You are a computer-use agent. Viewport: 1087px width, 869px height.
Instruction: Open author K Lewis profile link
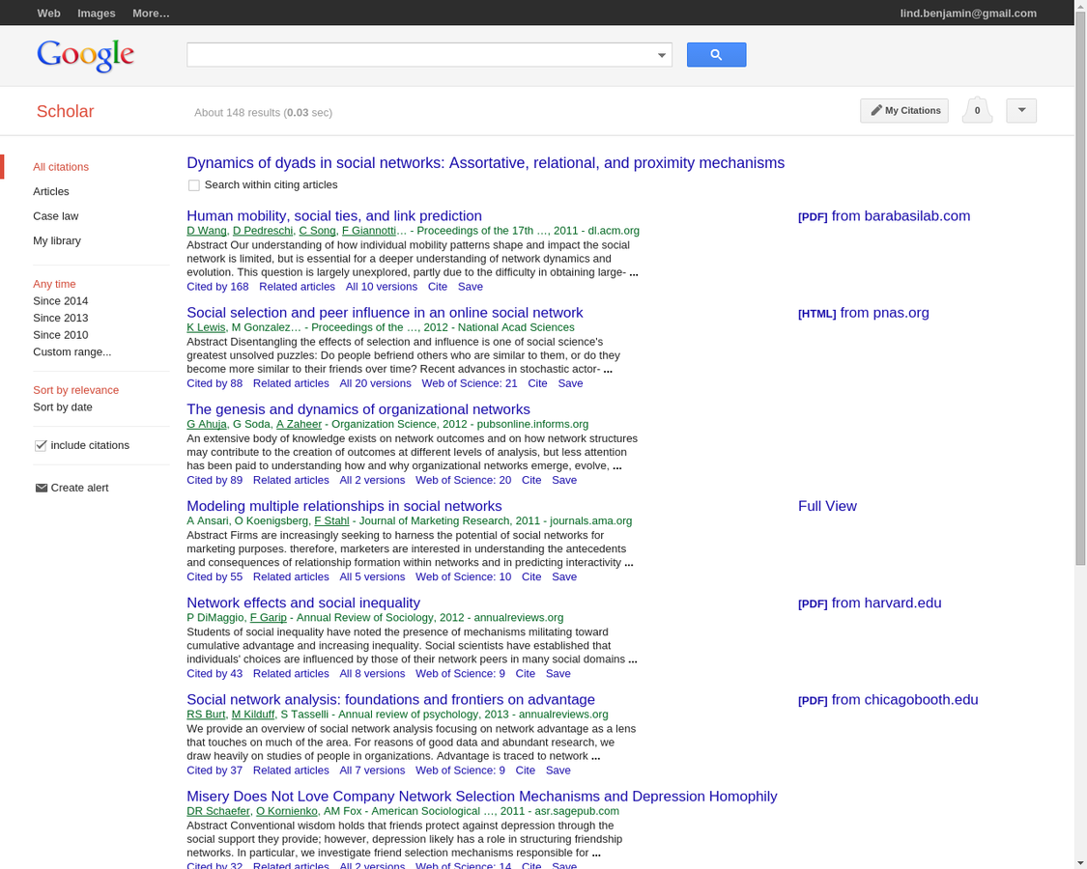tap(206, 327)
